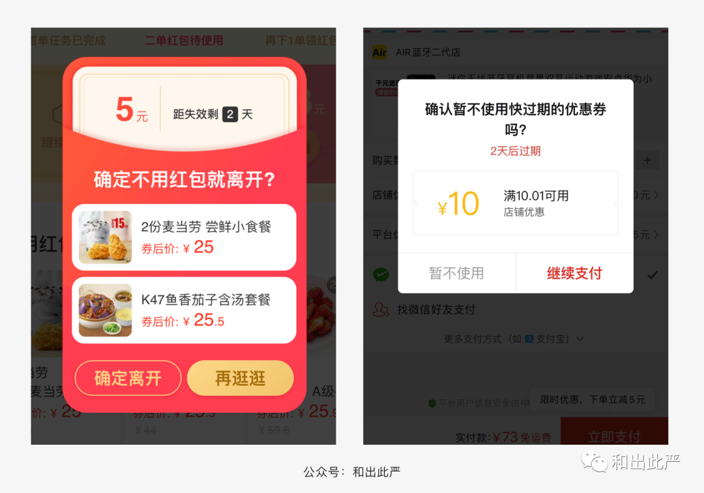The height and width of the screenshot is (493, 704).
Task: Toggle the WeChat Pay selected checkmark
Action: point(653,275)
